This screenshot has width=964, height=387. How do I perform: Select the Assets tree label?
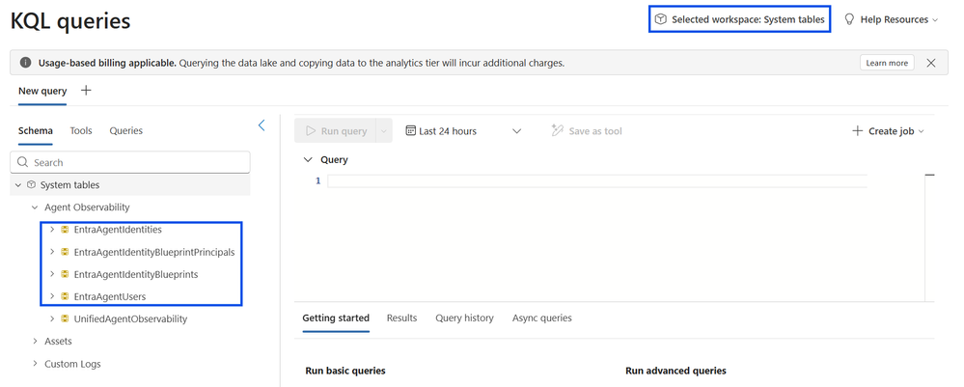coord(58,341)
